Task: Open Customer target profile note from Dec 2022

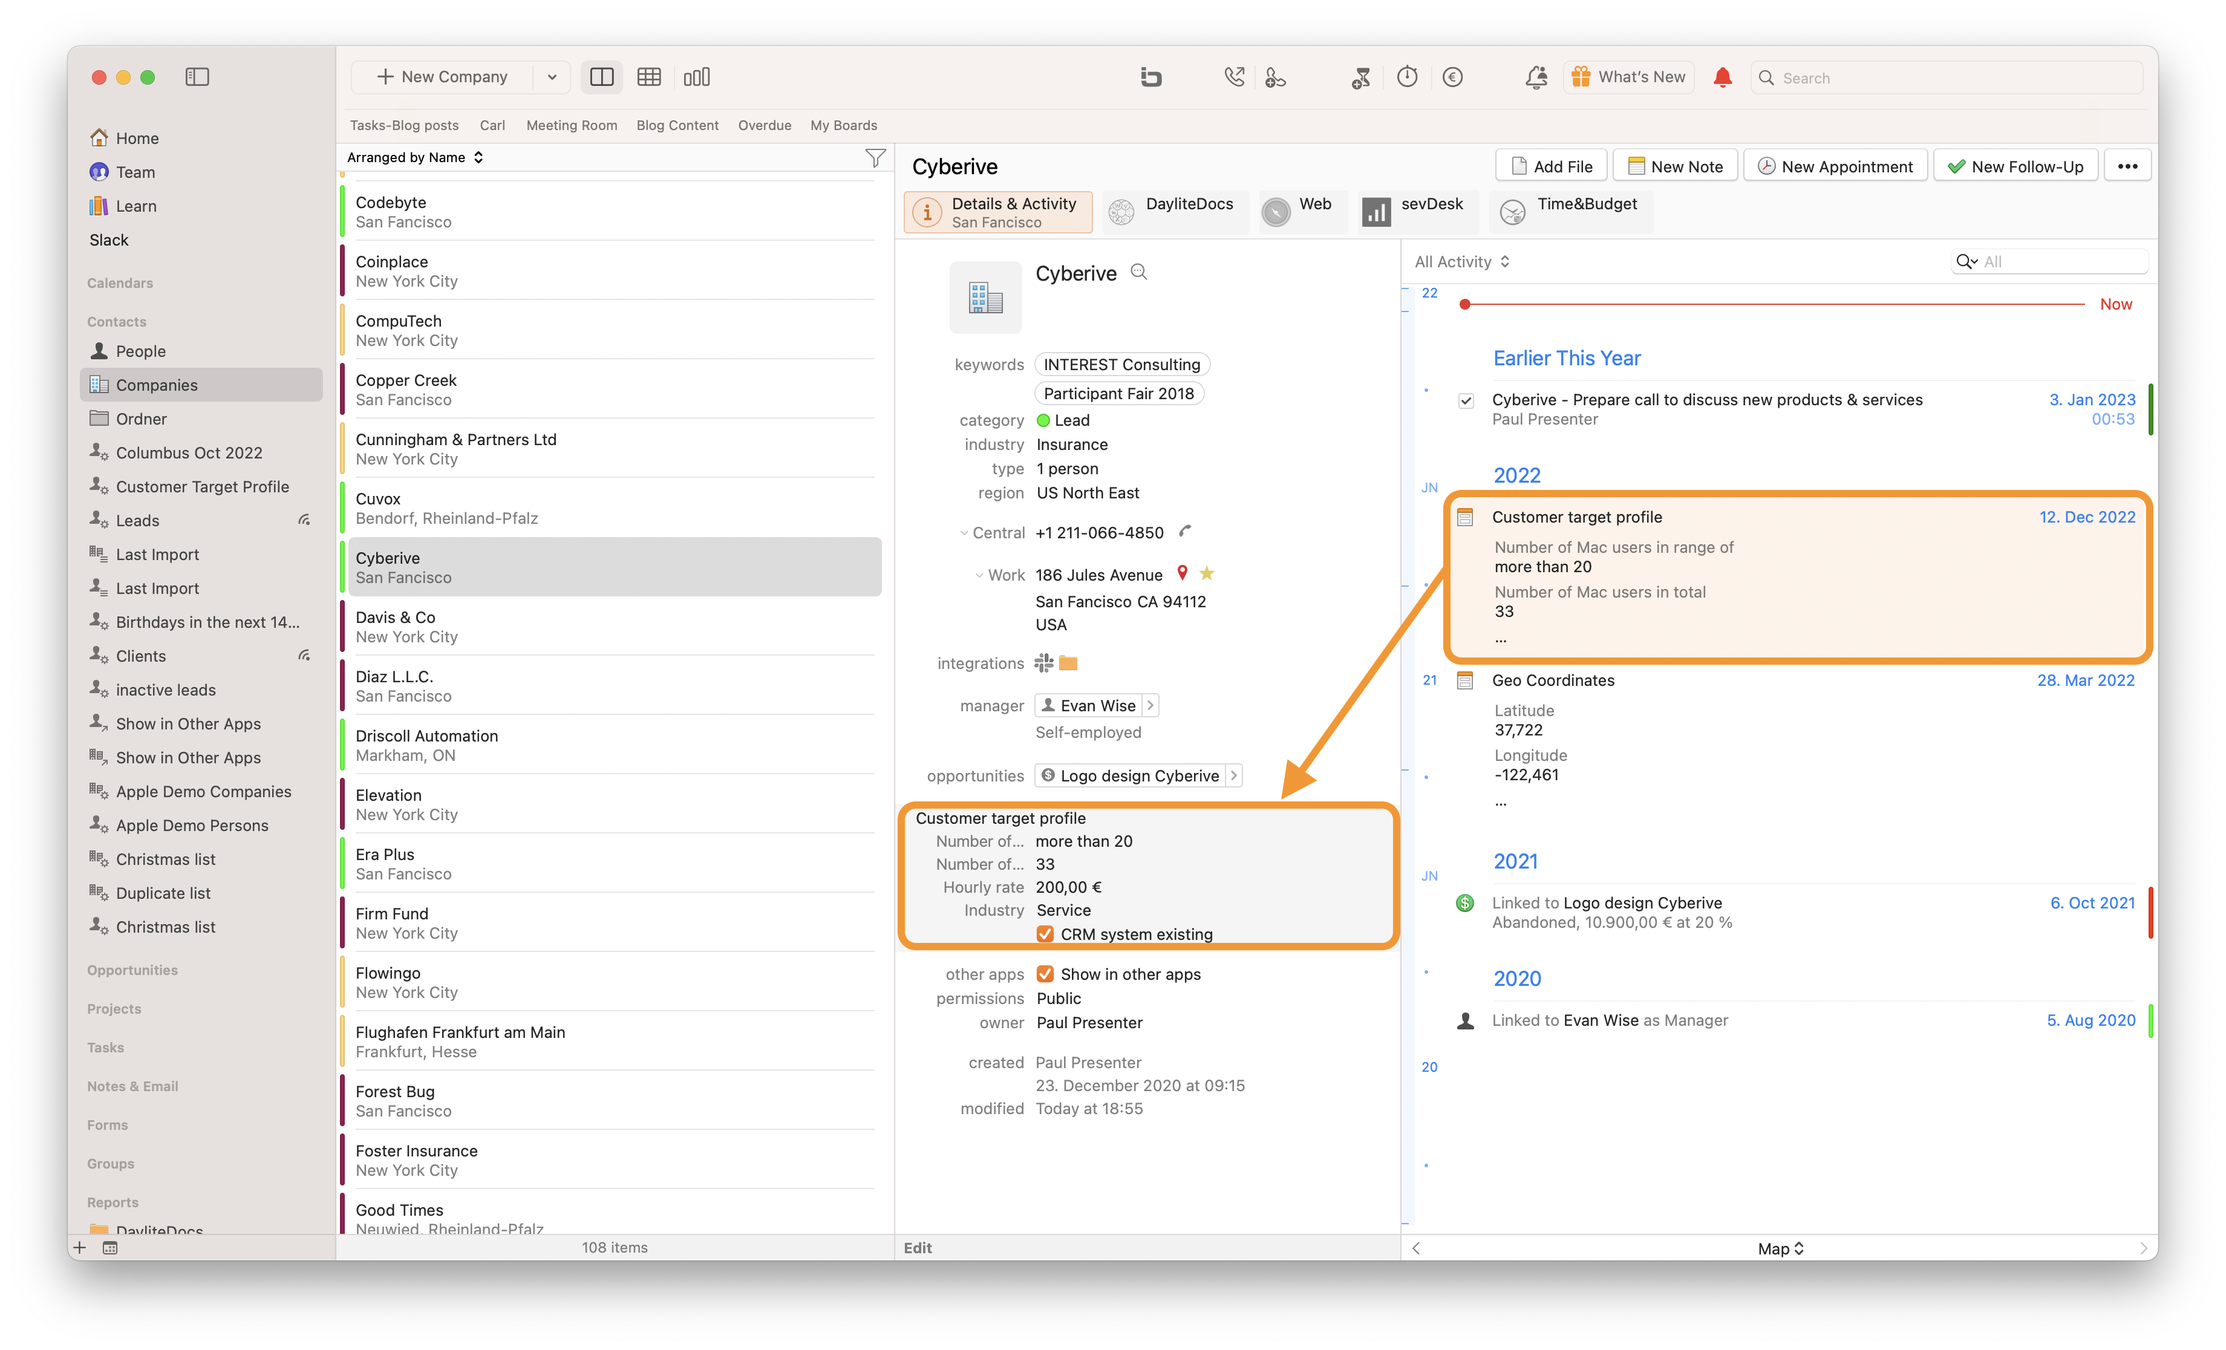Action: pyautogui.click(x=1798, y=578)
